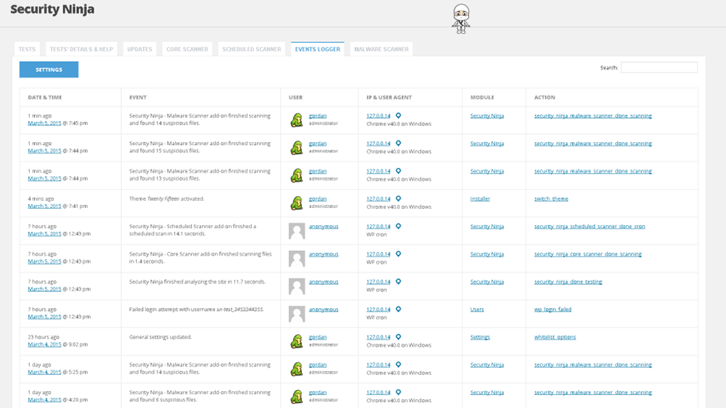Focus the Search input field
The height and width of the screenshot is (408, 726).
click(x=658, y=67)
